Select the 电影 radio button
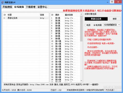Viewport: 123px width, 93px height. [x=87, y=25]
